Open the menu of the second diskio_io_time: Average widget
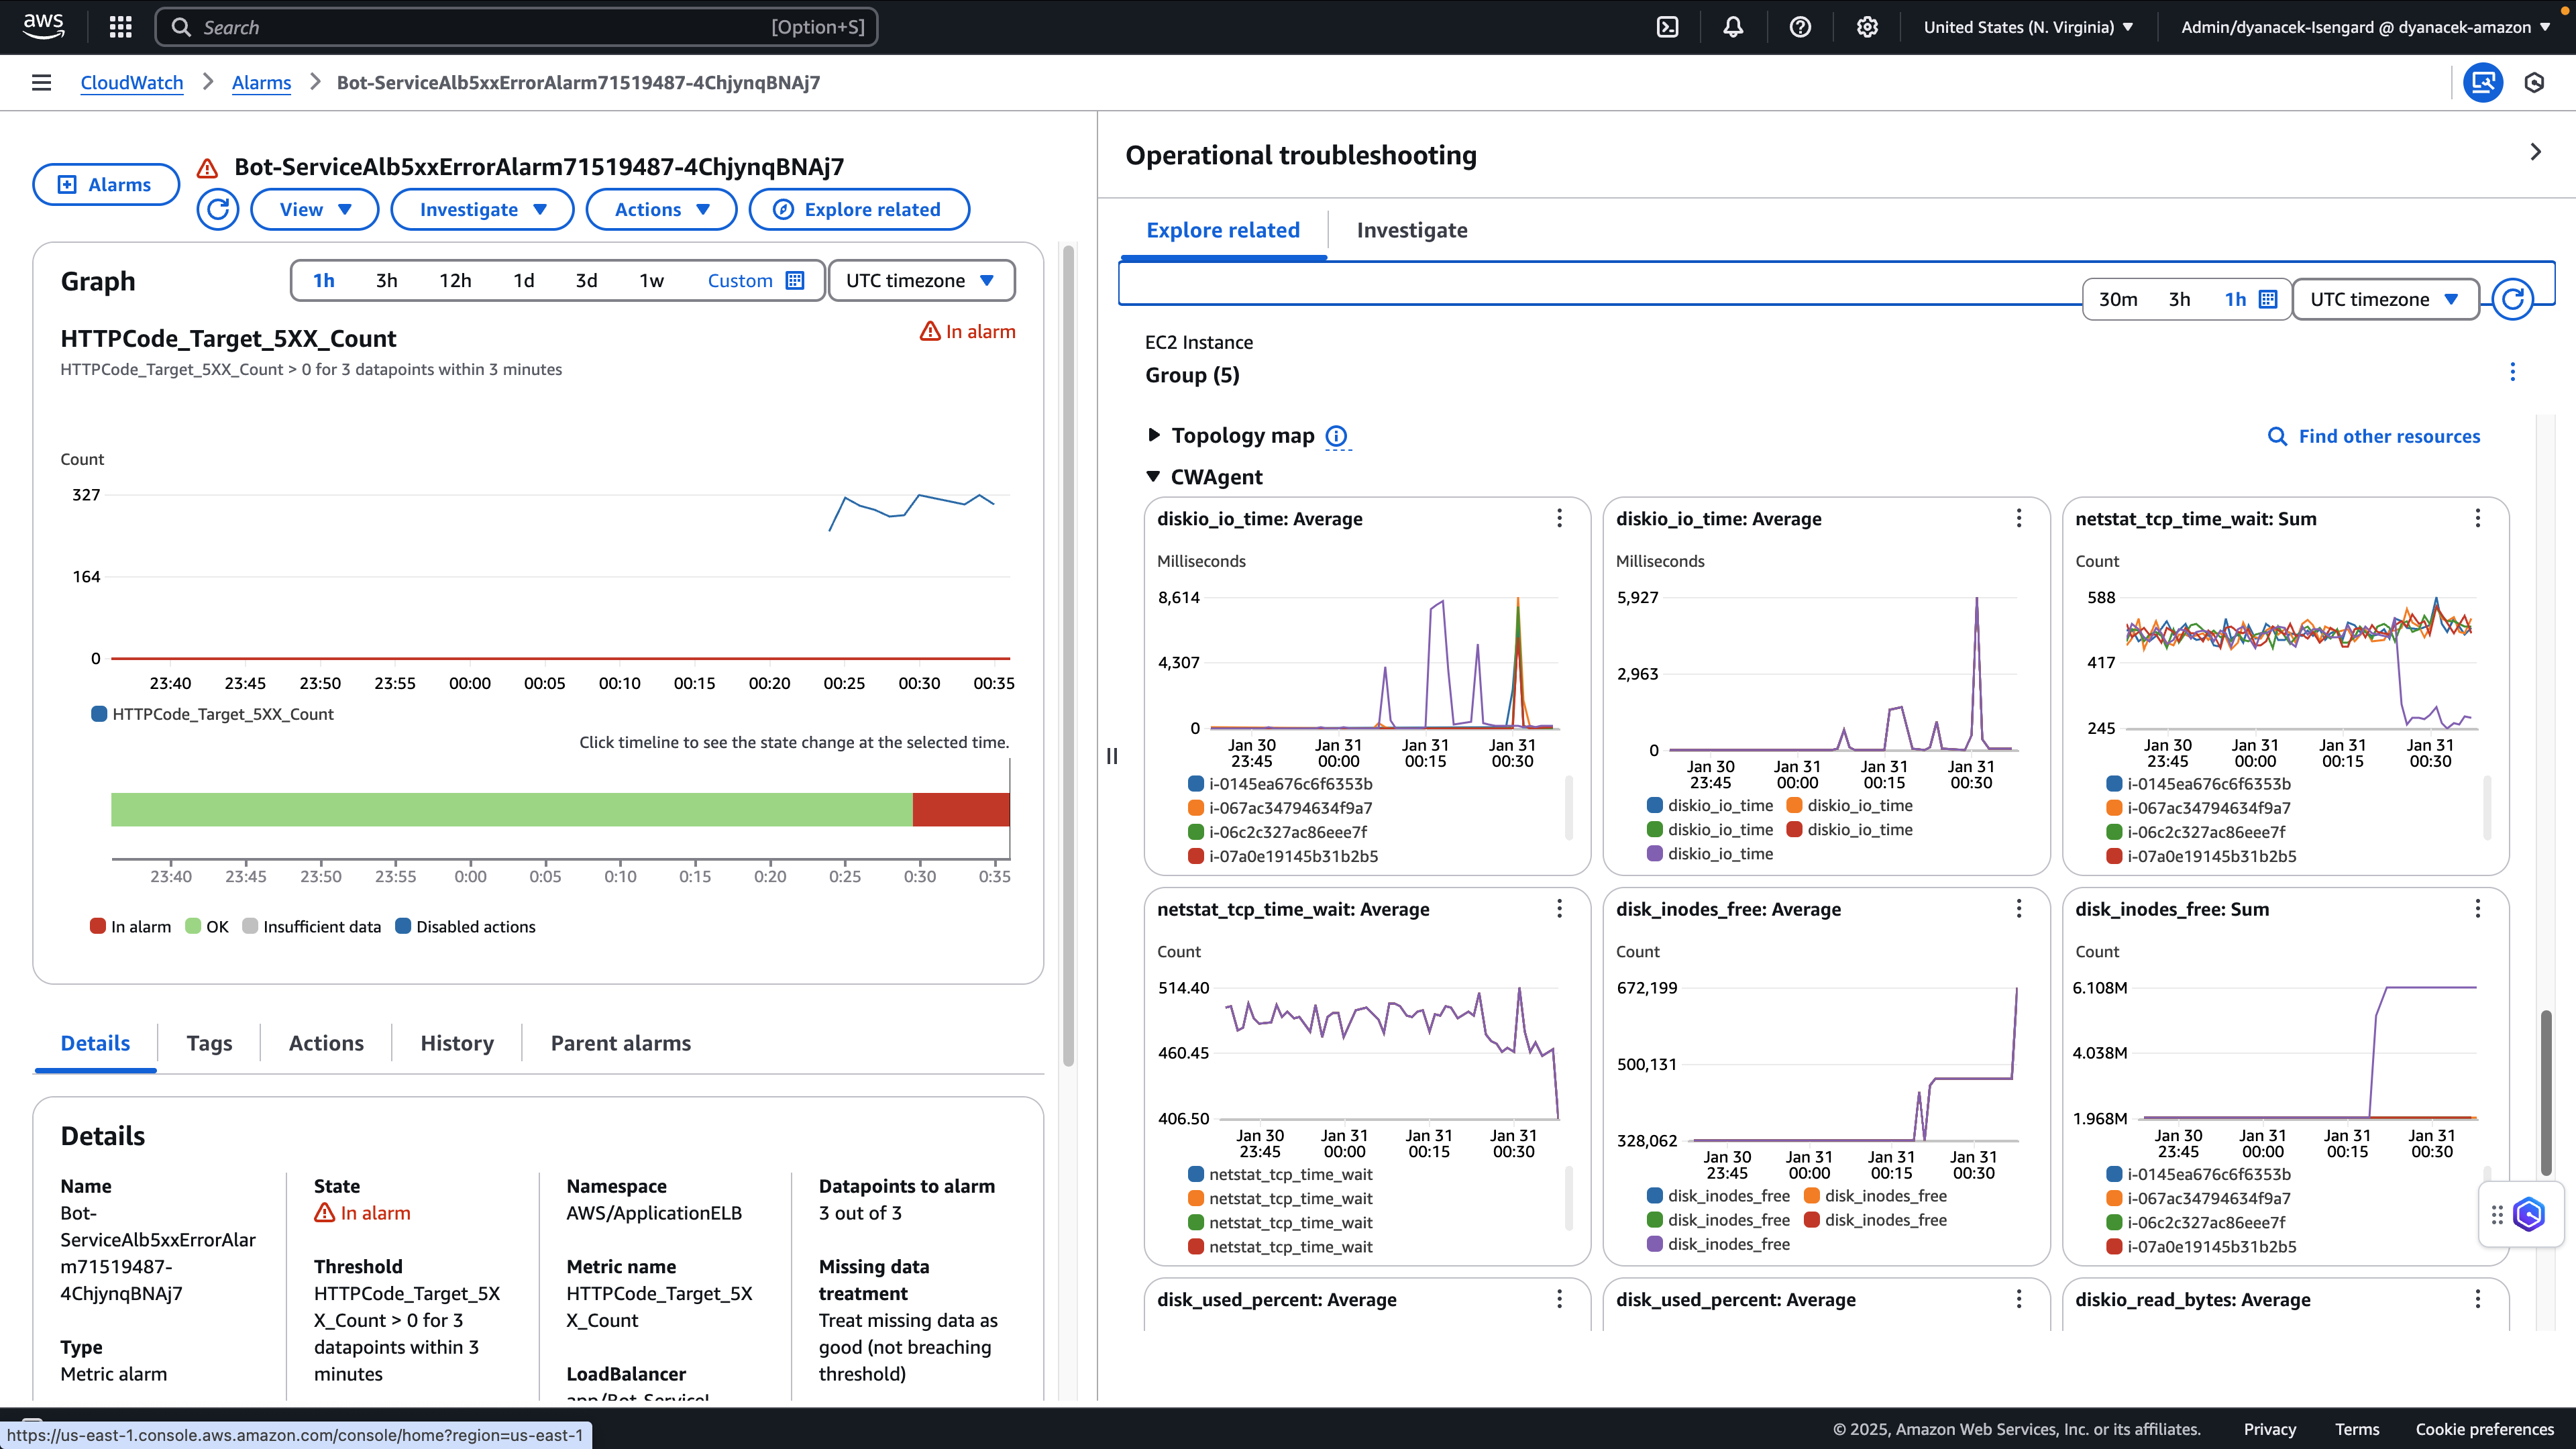 [x=2018, y=518]
